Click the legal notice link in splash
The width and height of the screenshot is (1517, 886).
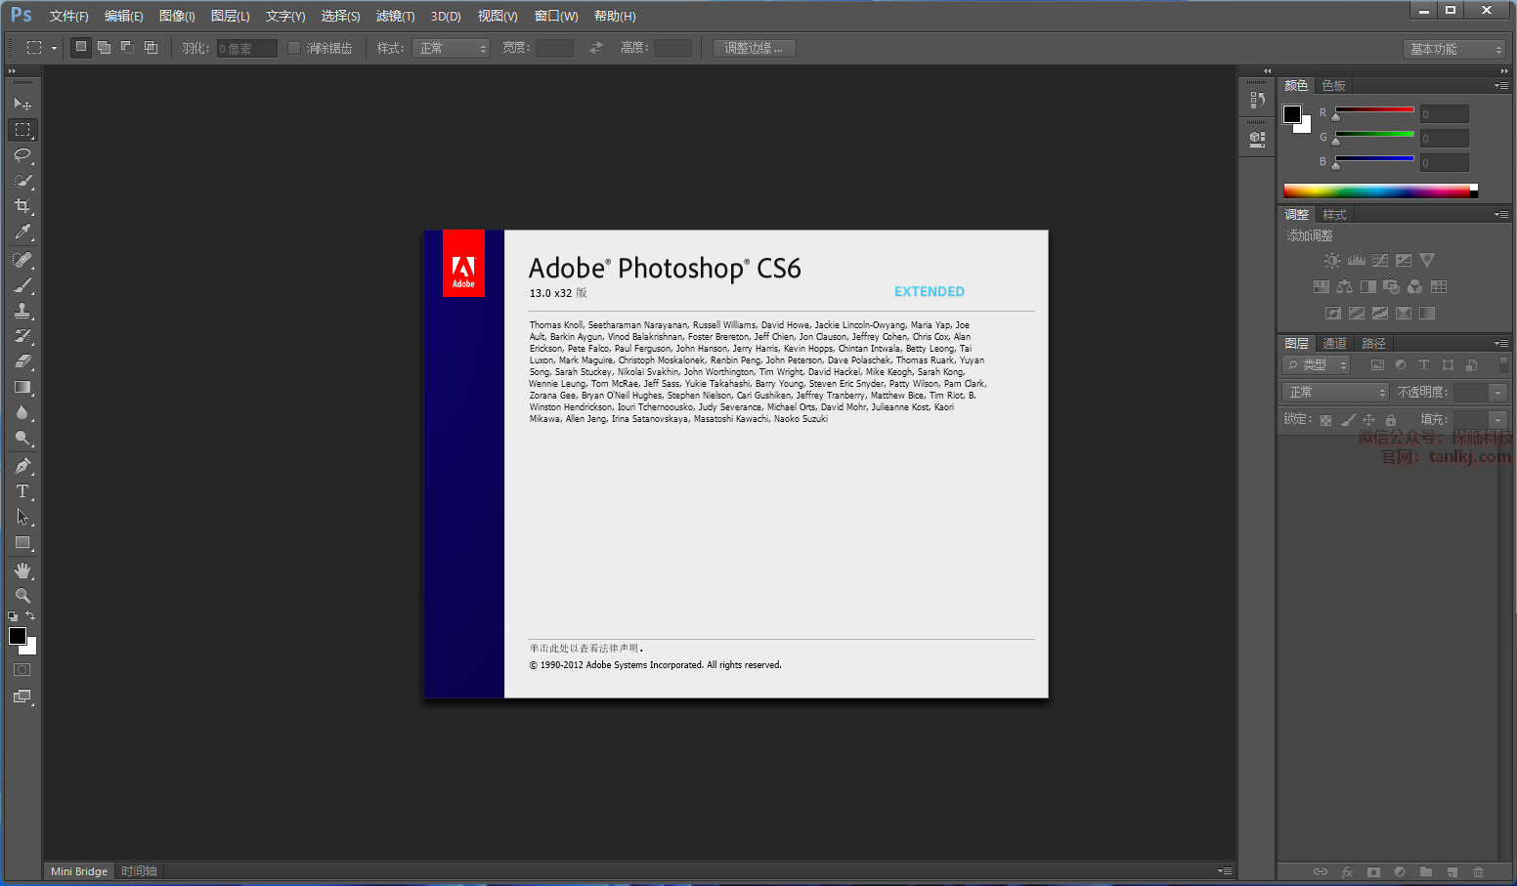[x=586, y=648]
